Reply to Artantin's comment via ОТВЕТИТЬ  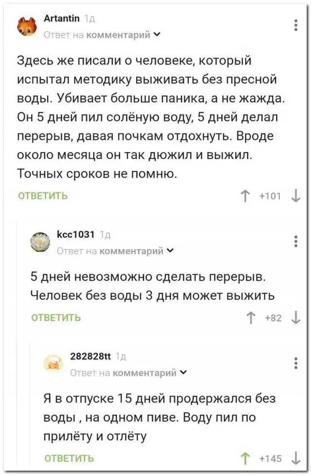(43, 196)
